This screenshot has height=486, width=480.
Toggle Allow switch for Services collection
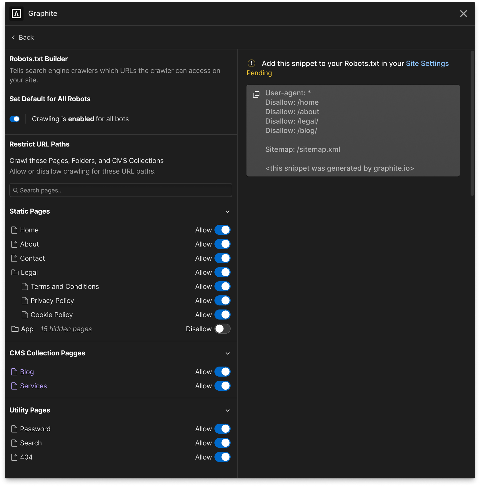pyautogui.click(x=222, y=386)
